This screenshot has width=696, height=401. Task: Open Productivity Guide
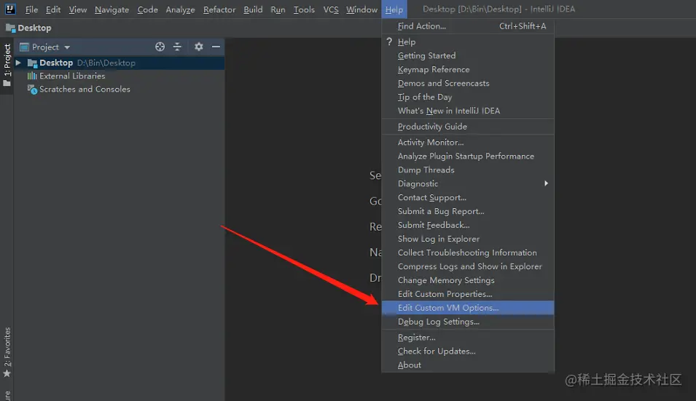[468, 127]
